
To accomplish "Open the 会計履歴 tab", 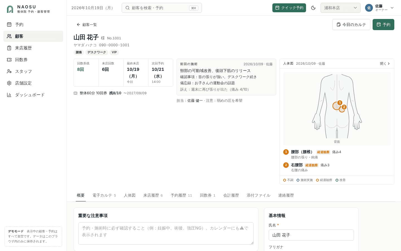I will tap(231, 196).
